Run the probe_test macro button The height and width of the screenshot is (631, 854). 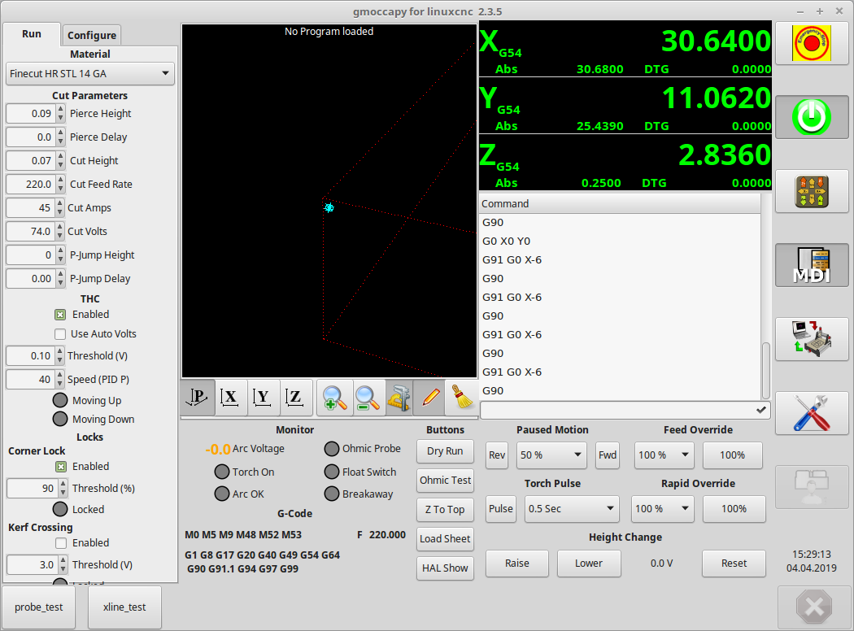pyautogui.click(x=39, y=607)
